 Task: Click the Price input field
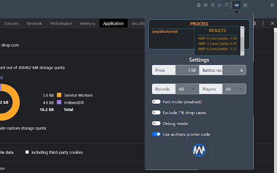click(x=187, y=70)
